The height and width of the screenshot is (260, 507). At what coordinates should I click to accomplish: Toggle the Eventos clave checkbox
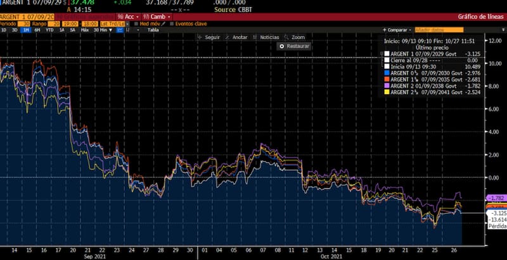point(171,23)
